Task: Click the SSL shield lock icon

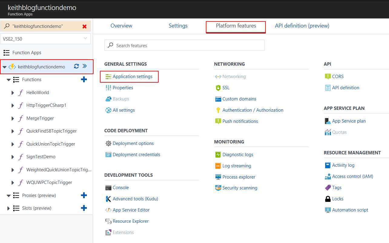Action: pyautogui.click(x=218, y=88)
